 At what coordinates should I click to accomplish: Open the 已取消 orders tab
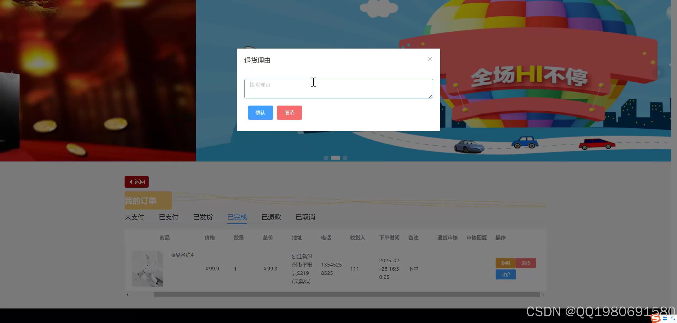tap(305, 217)
